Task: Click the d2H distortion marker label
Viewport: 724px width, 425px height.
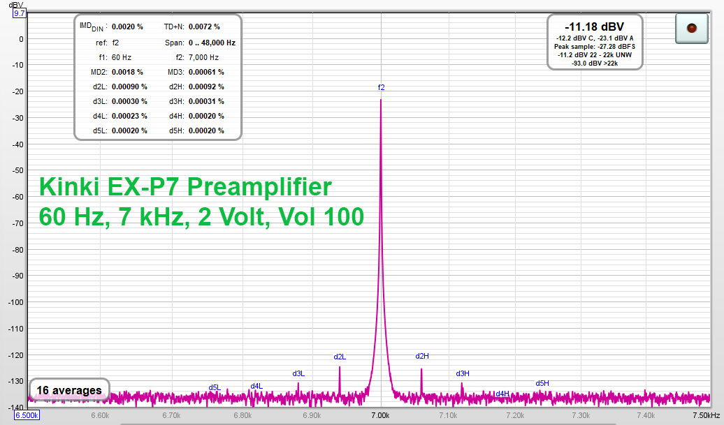Action: click(422, 356)
